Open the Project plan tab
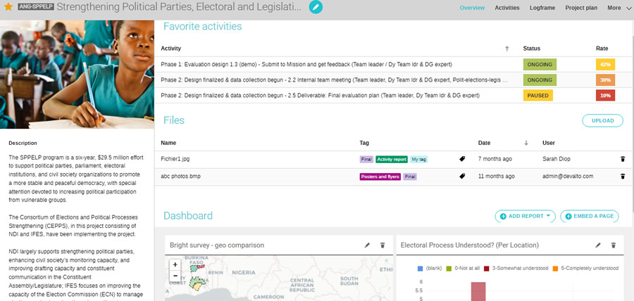Screen dimensions: 634x301 581,8
